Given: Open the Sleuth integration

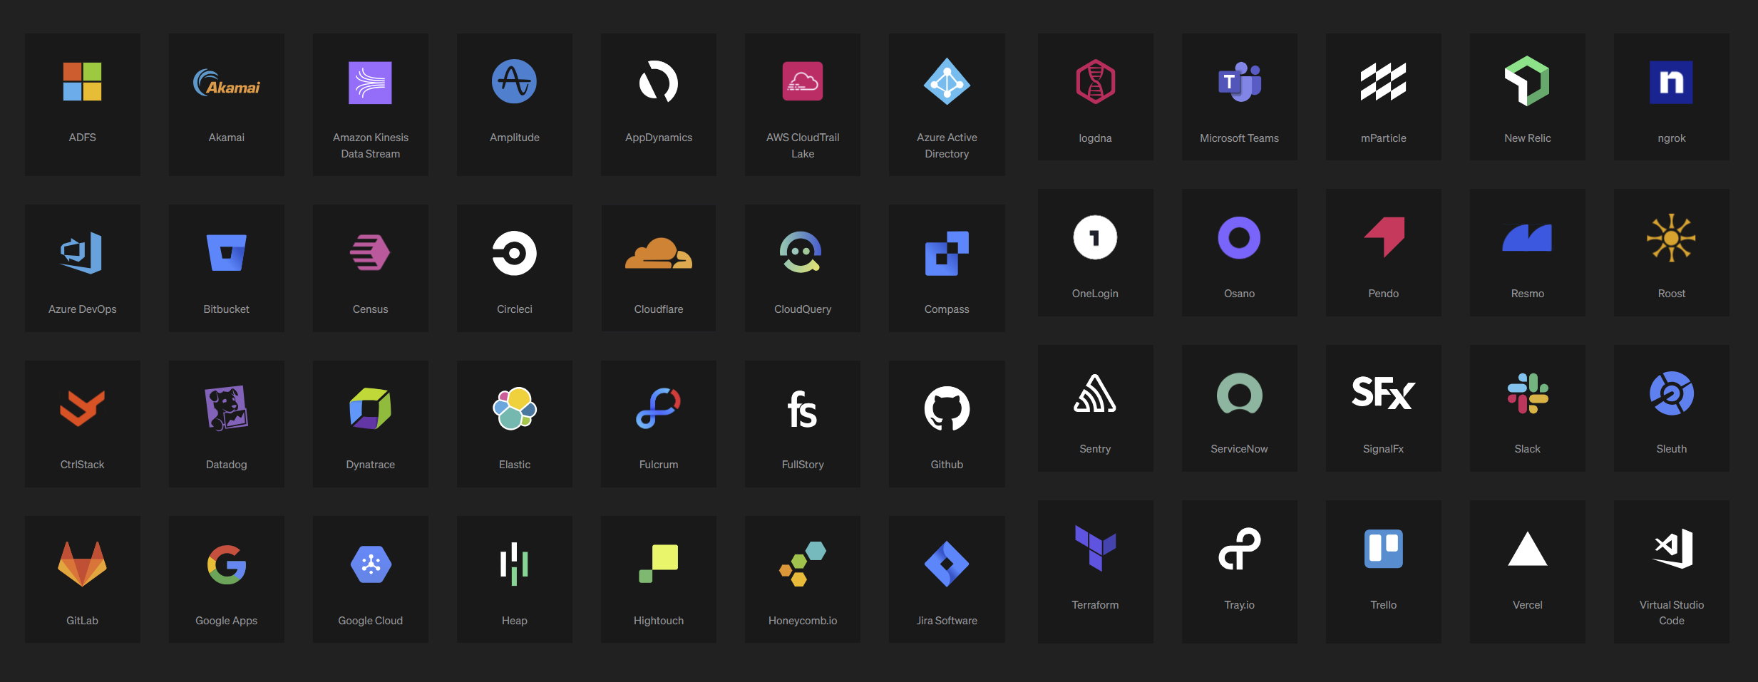Looking at the screenshot, I should pos(1672,408).
